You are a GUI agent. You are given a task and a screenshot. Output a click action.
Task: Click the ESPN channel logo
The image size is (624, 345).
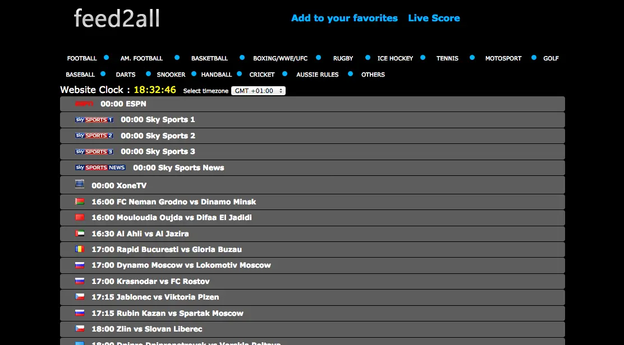point(84,104)
